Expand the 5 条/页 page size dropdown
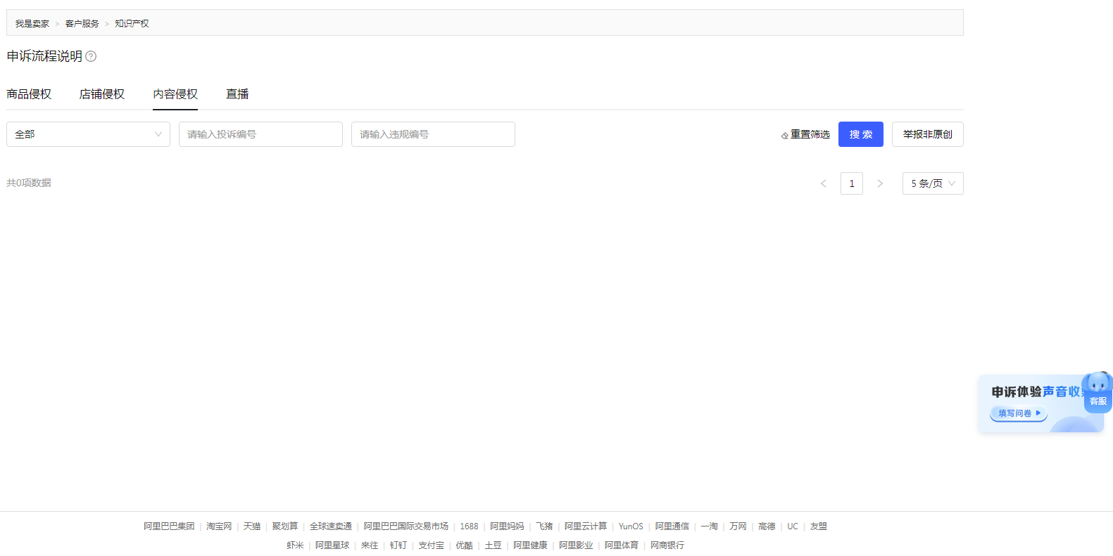The width and height of the screenshot is (1113, 556). click(933, 183)
